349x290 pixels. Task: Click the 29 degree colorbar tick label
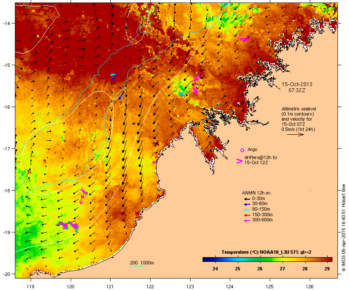tap(327, 269)
